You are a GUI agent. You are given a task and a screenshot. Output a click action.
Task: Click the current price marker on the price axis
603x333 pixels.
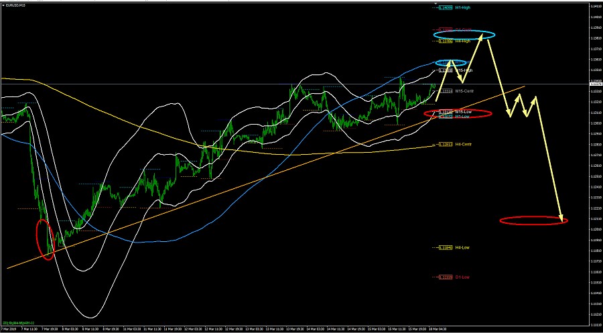(594, 84)
